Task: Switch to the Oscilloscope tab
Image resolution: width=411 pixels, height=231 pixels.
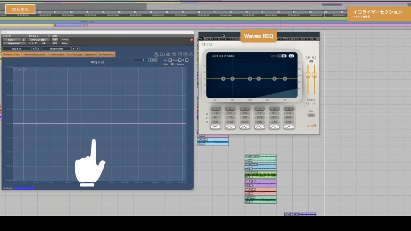Action: pos(75,55)
